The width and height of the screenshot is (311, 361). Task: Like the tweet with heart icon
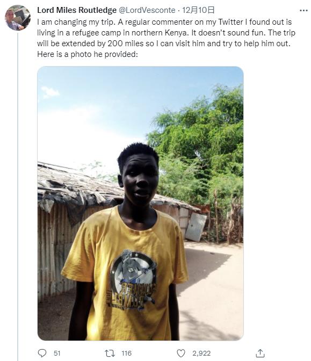coord(180,353)
